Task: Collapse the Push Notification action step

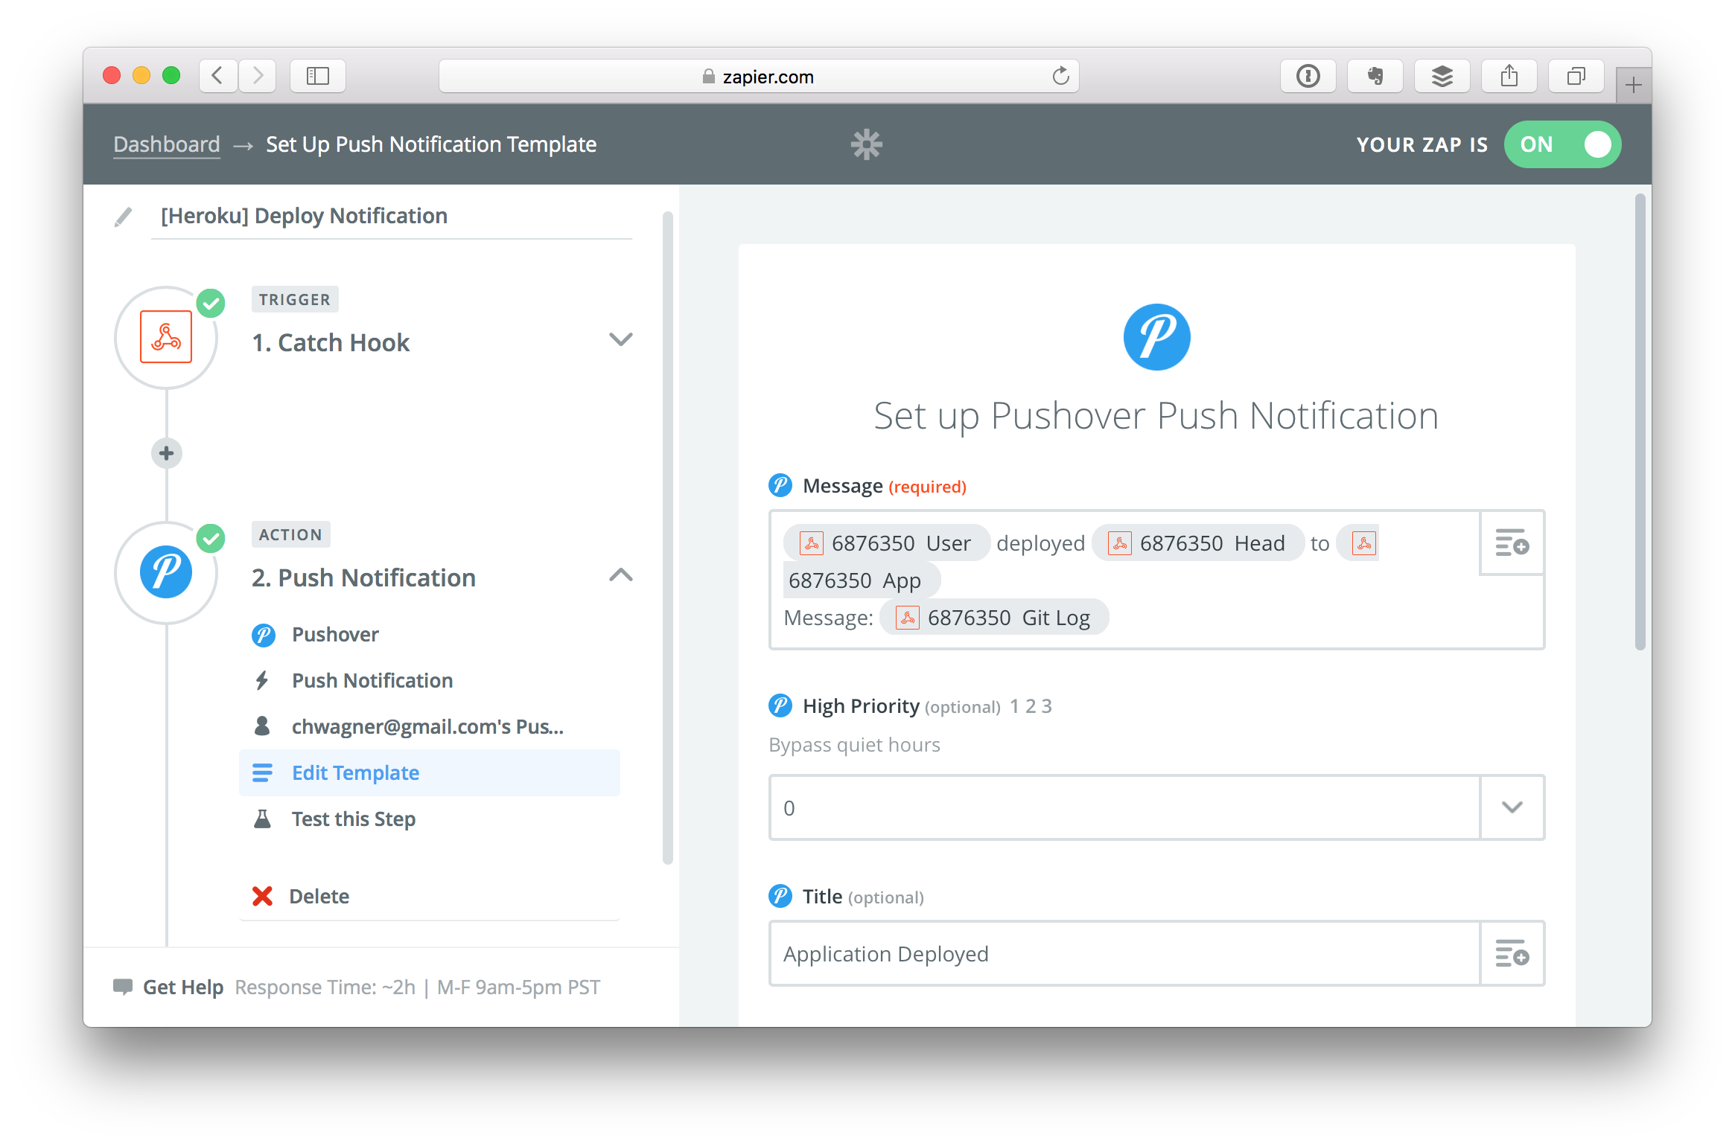Action: coord(620,575)
